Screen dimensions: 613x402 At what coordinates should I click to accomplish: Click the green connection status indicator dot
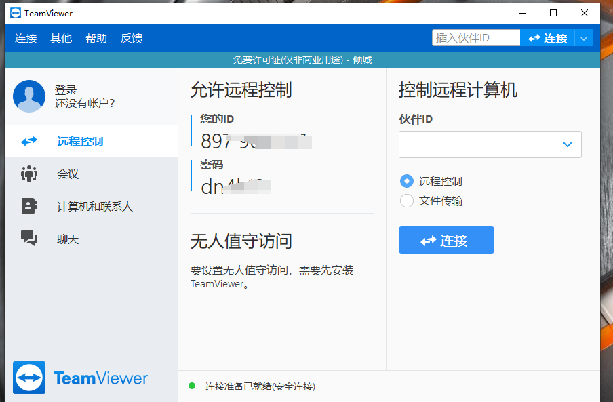[192, 386]
